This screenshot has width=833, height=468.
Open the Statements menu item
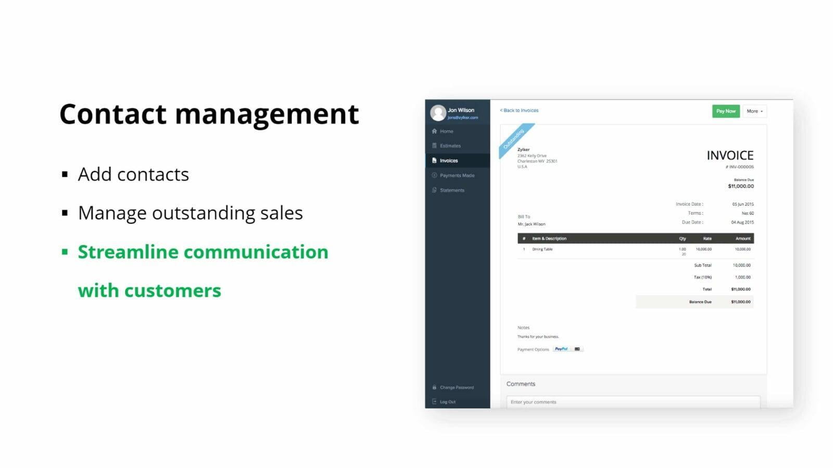point(458,190)
